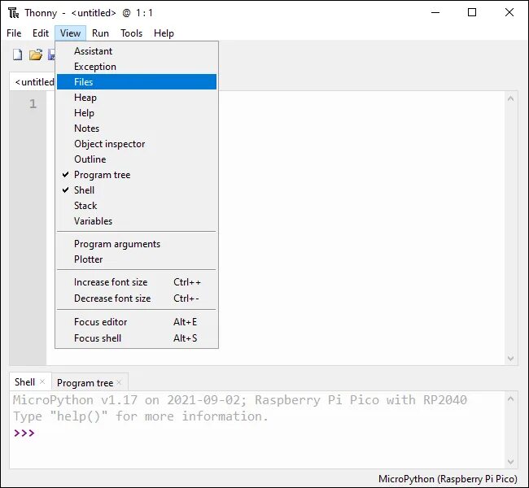Choose Focus shell entry
Screen dimensions: 529x488
[x=137, y=338]
